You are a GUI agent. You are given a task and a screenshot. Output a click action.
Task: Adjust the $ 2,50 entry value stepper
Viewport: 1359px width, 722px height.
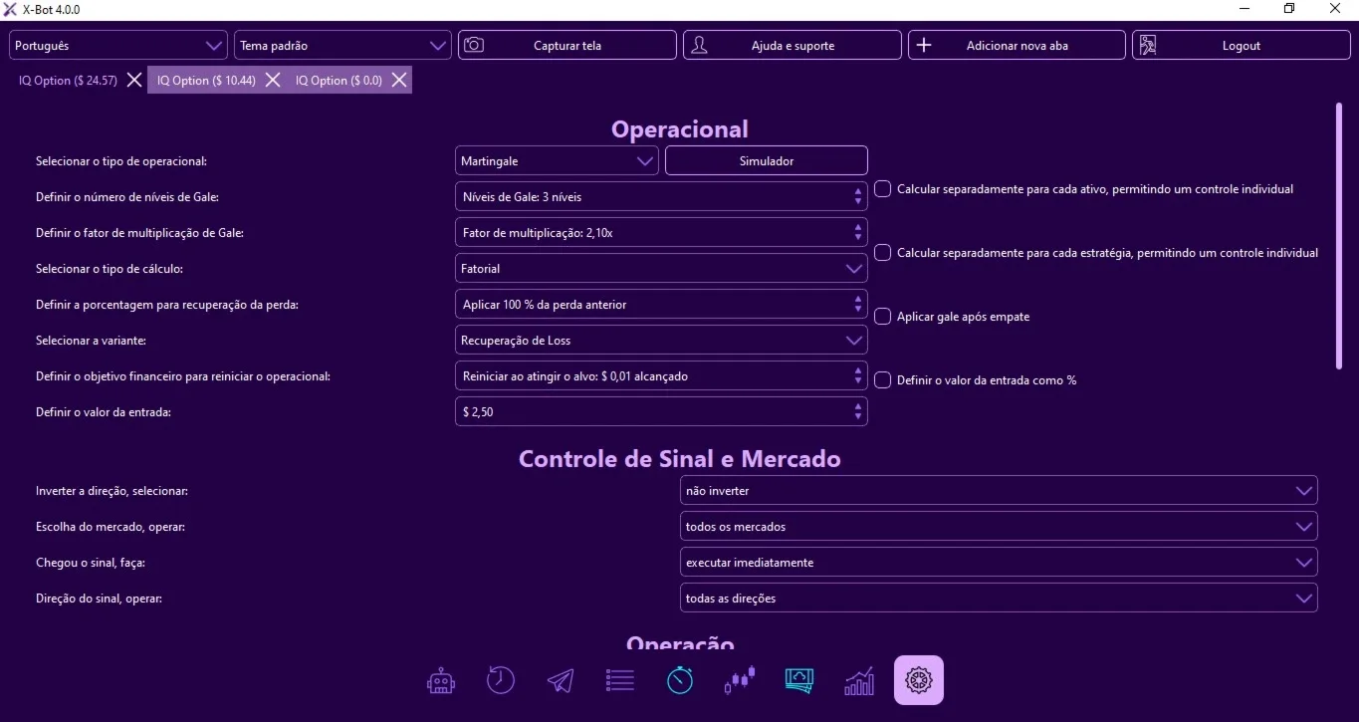pos(858,411)
